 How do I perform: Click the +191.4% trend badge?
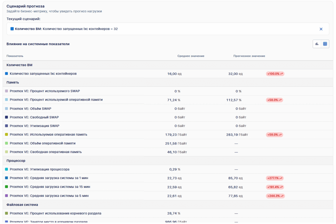(x=275, y=187)
